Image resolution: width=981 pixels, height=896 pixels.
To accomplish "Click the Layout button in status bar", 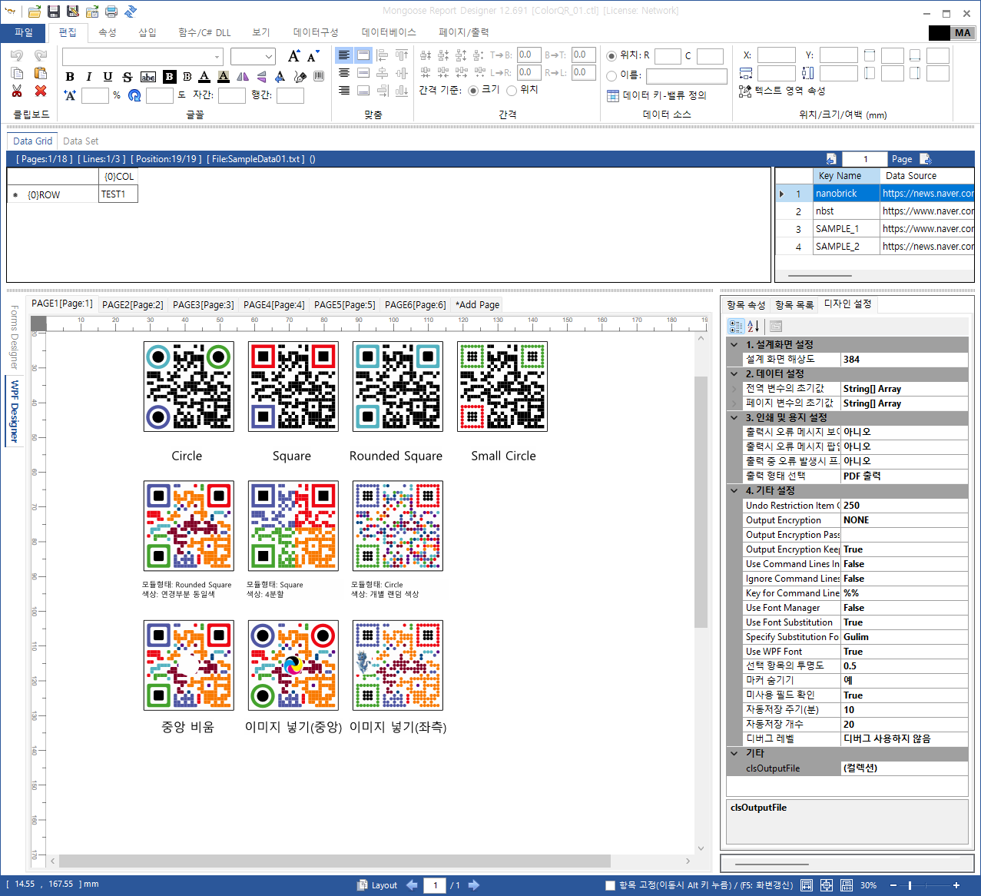I will point(377,885).
